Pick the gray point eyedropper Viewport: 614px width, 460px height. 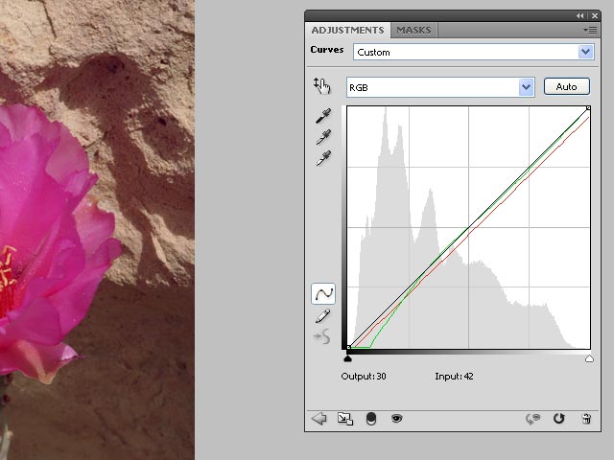323,137
